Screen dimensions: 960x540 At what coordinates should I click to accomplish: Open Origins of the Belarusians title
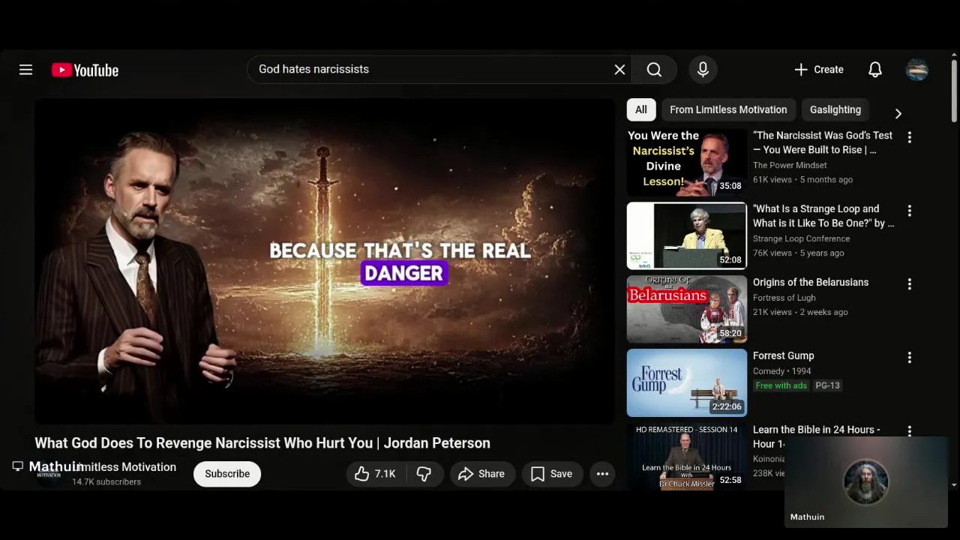pos(811,283)
